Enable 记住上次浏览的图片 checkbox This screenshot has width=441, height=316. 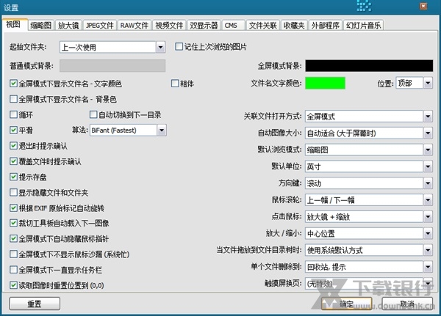[x=179, y=47]
